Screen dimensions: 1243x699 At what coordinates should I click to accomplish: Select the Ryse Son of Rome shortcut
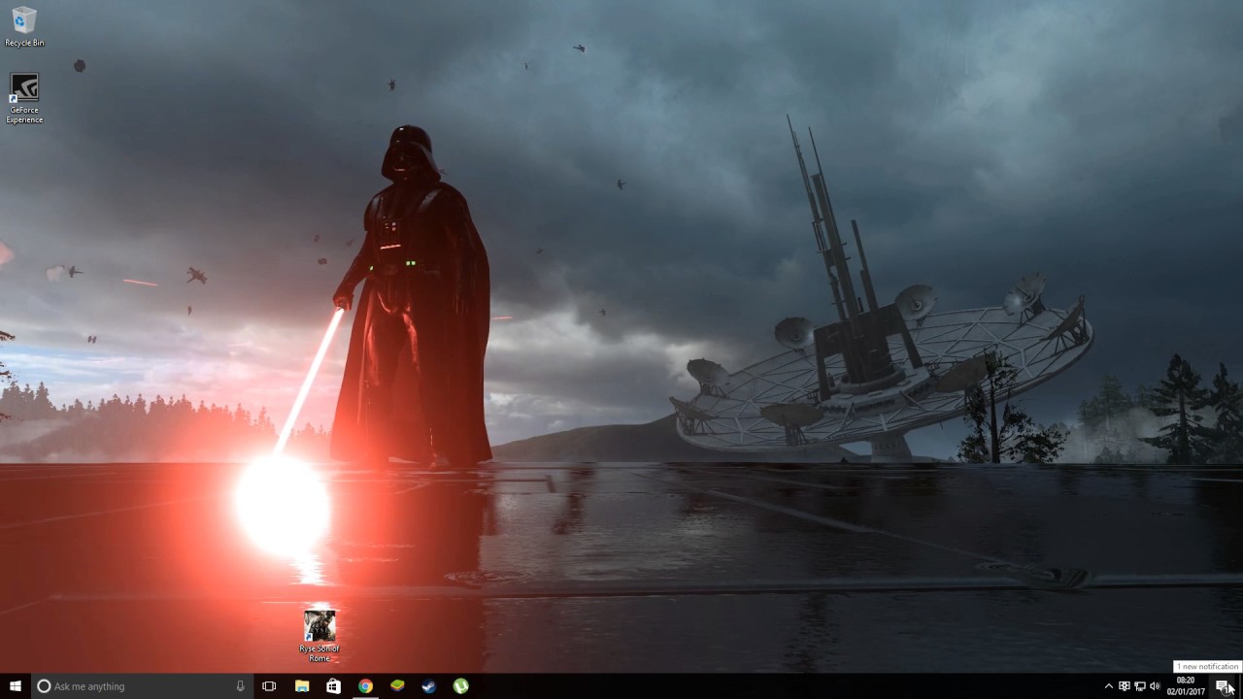point(319,636)
